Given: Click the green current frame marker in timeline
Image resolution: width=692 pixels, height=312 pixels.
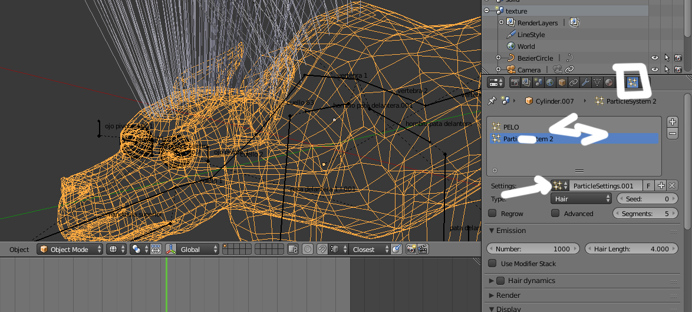Looking at the screenshot, I should pos(166,284).
